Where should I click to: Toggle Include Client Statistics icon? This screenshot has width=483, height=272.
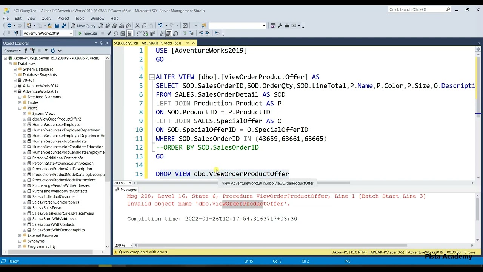[x=152, y=33]
